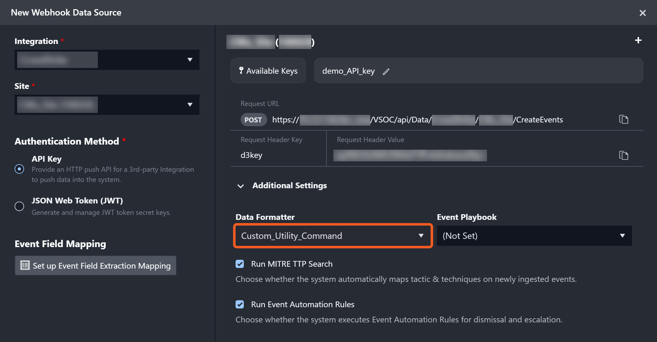The image size is (657, 342).
Task: Open the Data Formatter dropdown
Action: tap(420, 236)
